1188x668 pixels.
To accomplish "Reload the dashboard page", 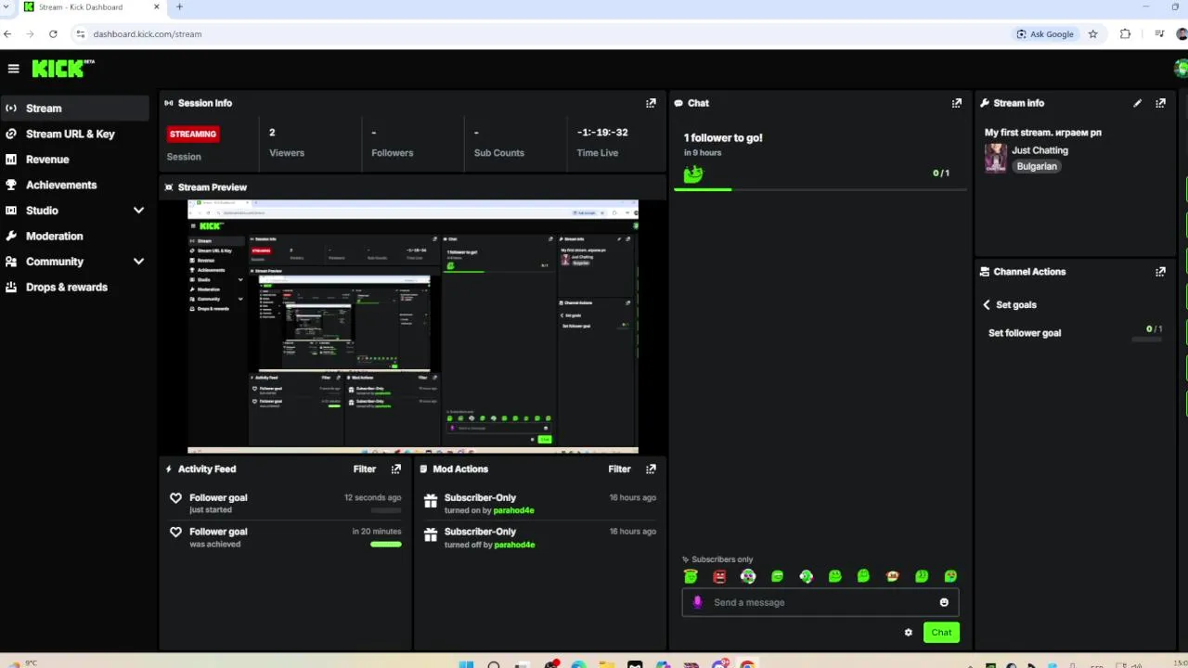I will click(x=53, y=34).
